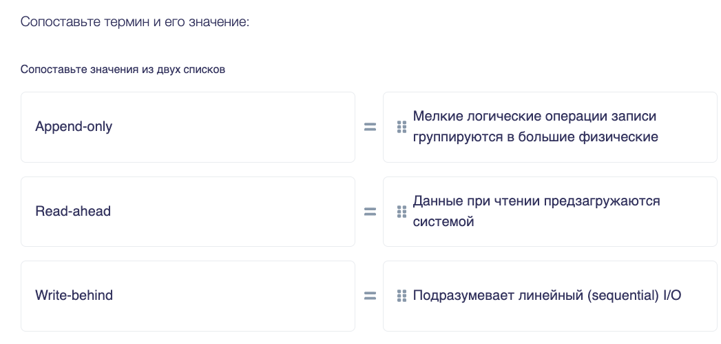Click the line 'Мелкие логические операции записи'
This screenshot has height=344, width=721.
tap(534, 117)
